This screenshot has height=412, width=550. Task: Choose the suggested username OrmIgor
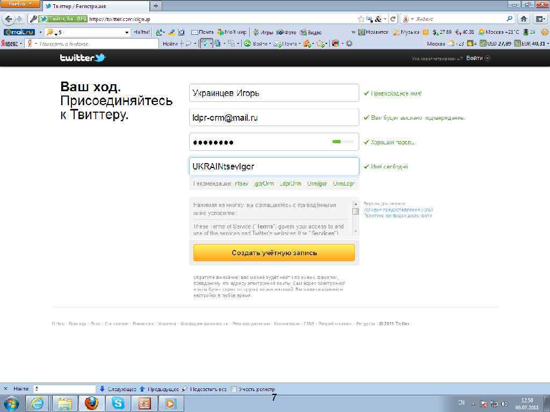coord(317,183)
